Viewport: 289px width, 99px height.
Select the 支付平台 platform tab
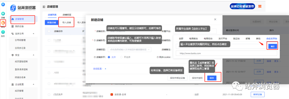(x=223, y=39)
